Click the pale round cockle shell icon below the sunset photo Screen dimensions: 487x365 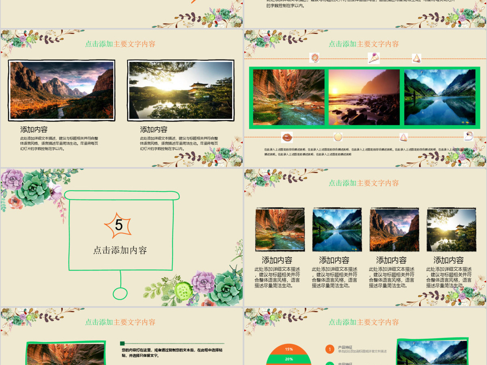(x=338, y=137)
